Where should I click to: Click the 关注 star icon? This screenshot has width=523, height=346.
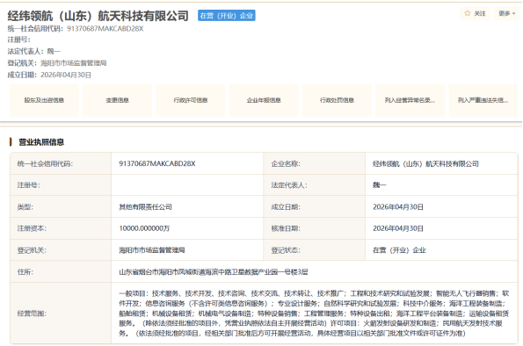tap(468, 13)
